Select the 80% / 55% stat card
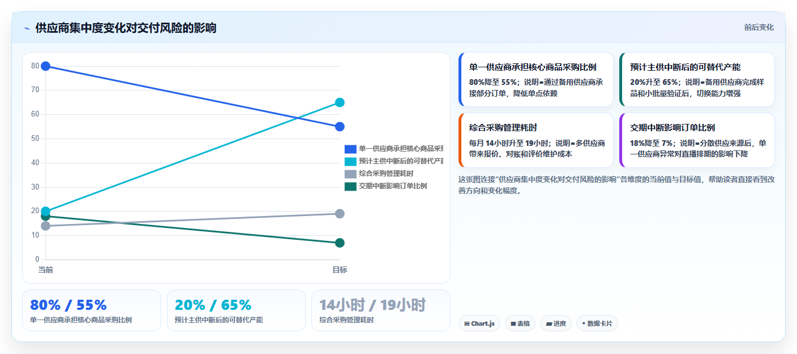The image size is (797, 354). coord(92,310)
